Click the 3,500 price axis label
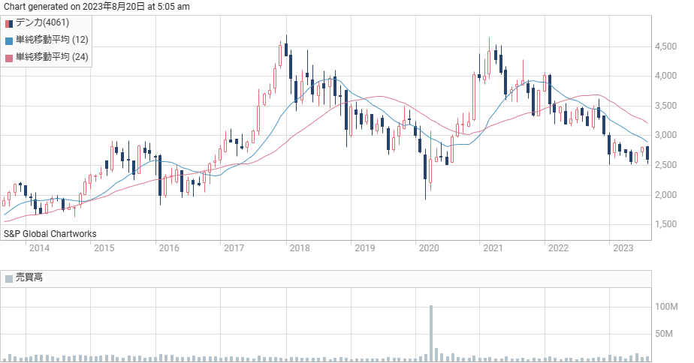This screenshot has width=694, height=363. tap(666, 106)
